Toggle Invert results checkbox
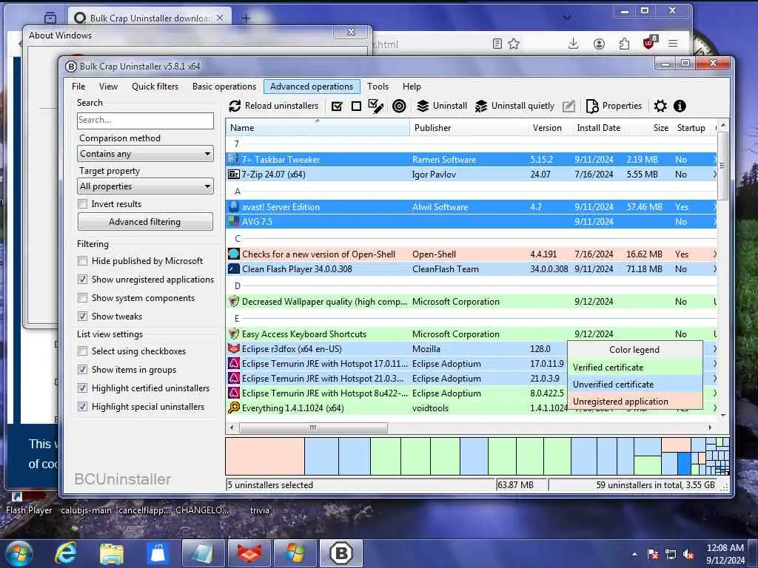This screenshot has height=568, width=758. pyautogui.click(x=83, y=204)
